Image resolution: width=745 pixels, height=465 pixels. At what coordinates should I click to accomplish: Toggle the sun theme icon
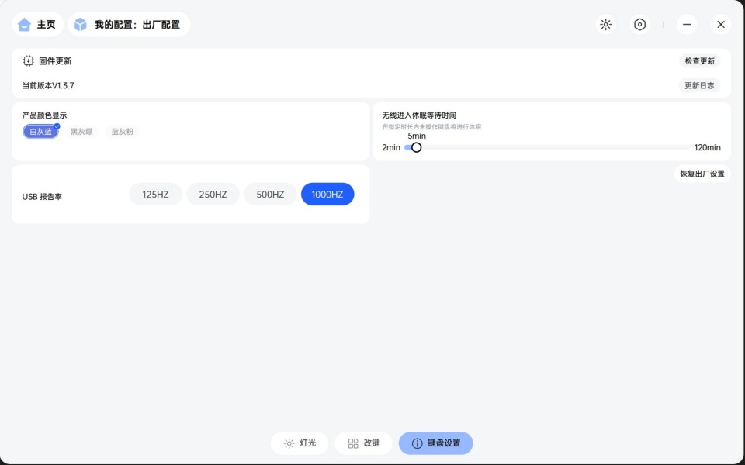(606, 25)
